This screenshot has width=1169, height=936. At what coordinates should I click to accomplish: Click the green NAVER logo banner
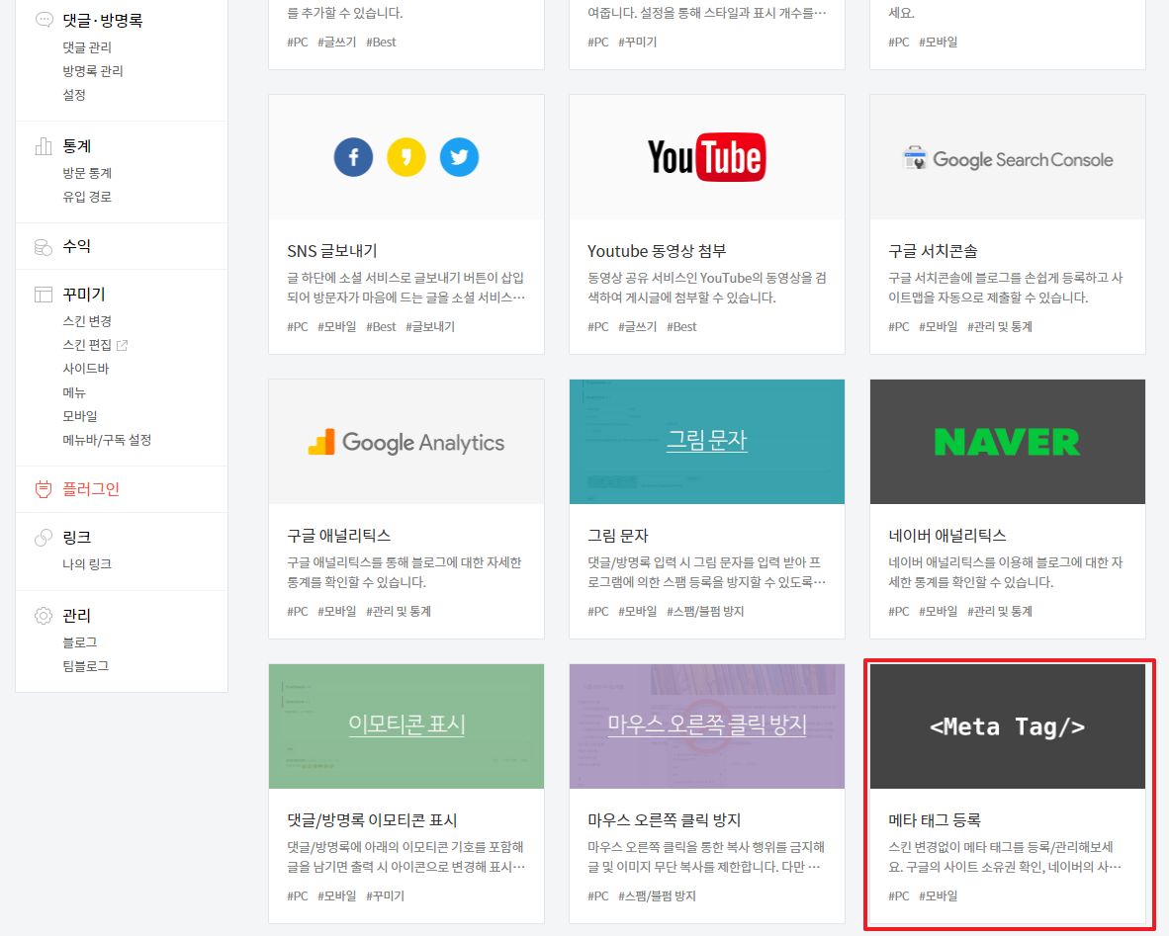pyautogui.click(x=1007, y=442)
